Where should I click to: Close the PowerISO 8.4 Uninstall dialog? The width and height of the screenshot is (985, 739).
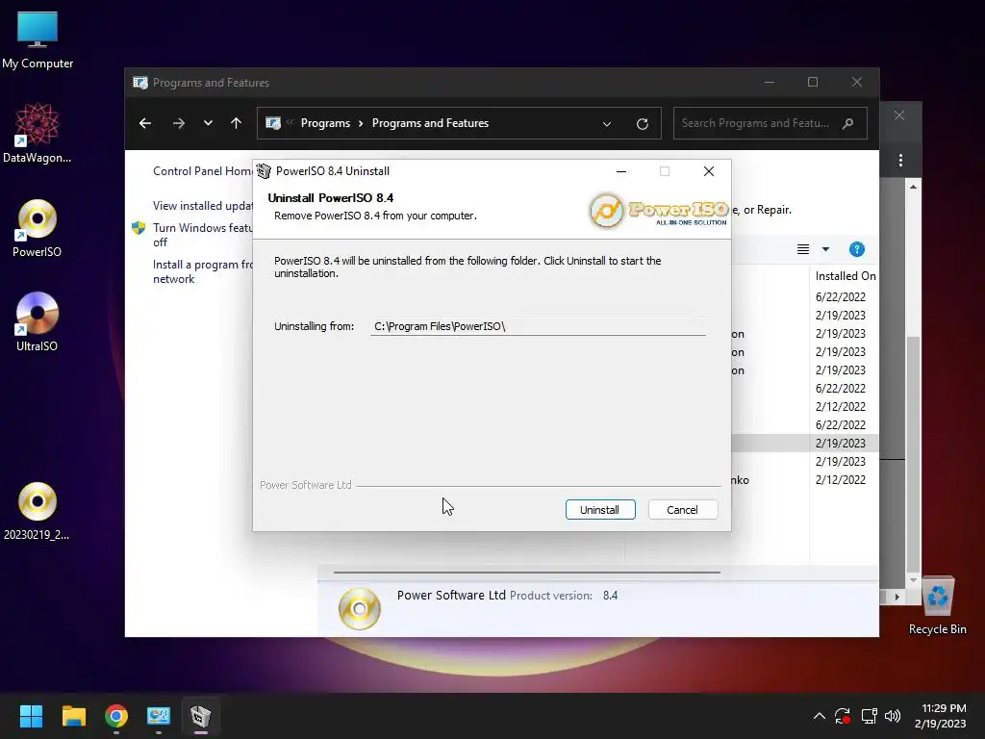(x=709, y=171)
